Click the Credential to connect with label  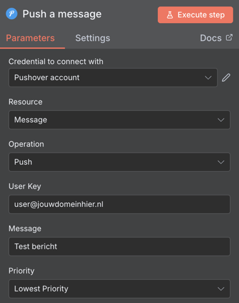(x=56, y=61)
